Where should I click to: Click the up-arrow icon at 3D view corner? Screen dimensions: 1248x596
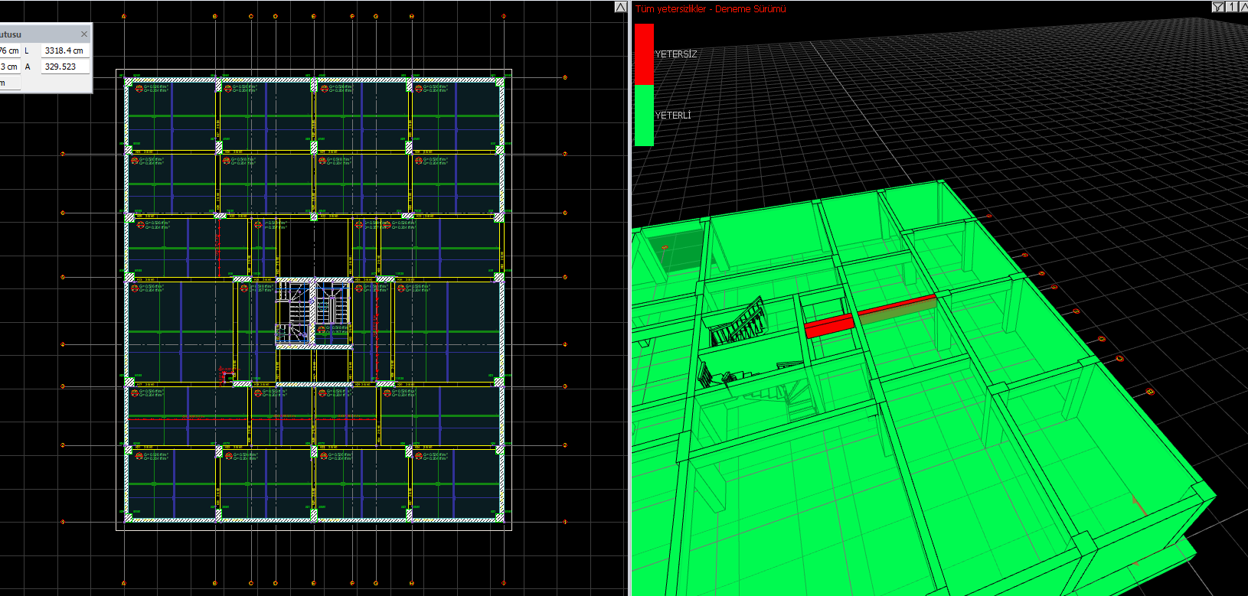1243,7
